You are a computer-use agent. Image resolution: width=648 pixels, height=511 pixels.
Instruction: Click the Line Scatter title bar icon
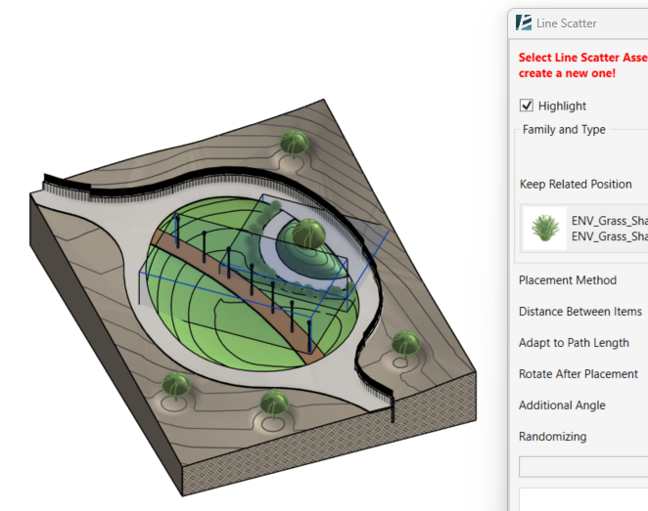click(524, 22)
